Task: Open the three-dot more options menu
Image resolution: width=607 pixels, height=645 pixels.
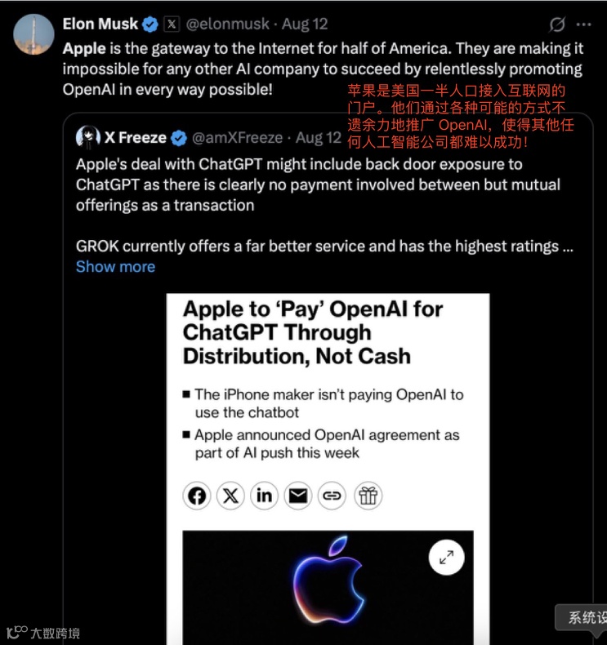Action: (583, 24)
